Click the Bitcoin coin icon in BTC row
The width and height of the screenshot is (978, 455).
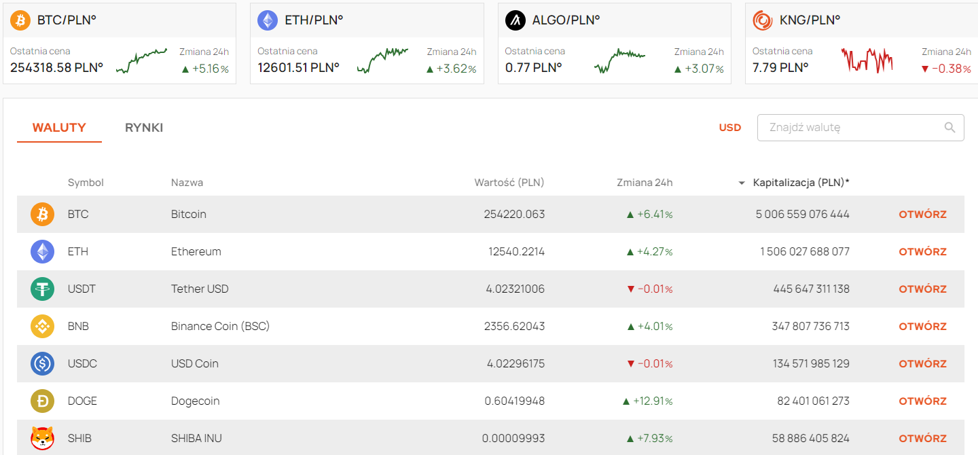point(42,215)
